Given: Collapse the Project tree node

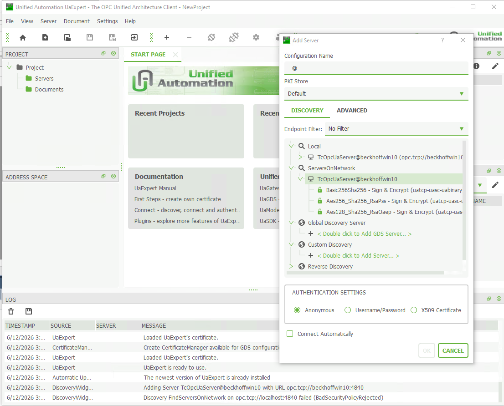Looking at the screenshot, I should (x=9, y=67).
